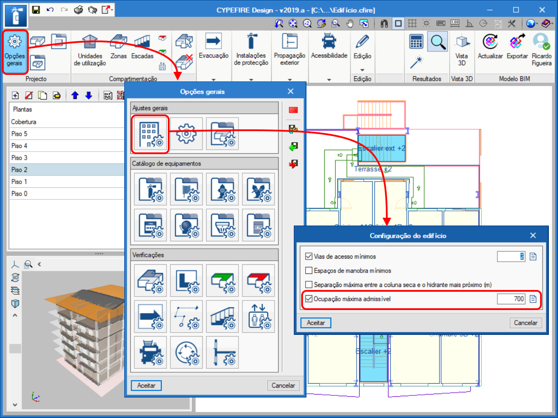
Task: Toggle the 1.00 dimension display button
Action: 455,23
